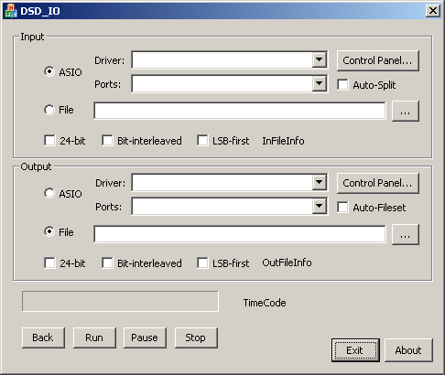Toggle Output Bit-interleaved checkbox

pos(107,263)
